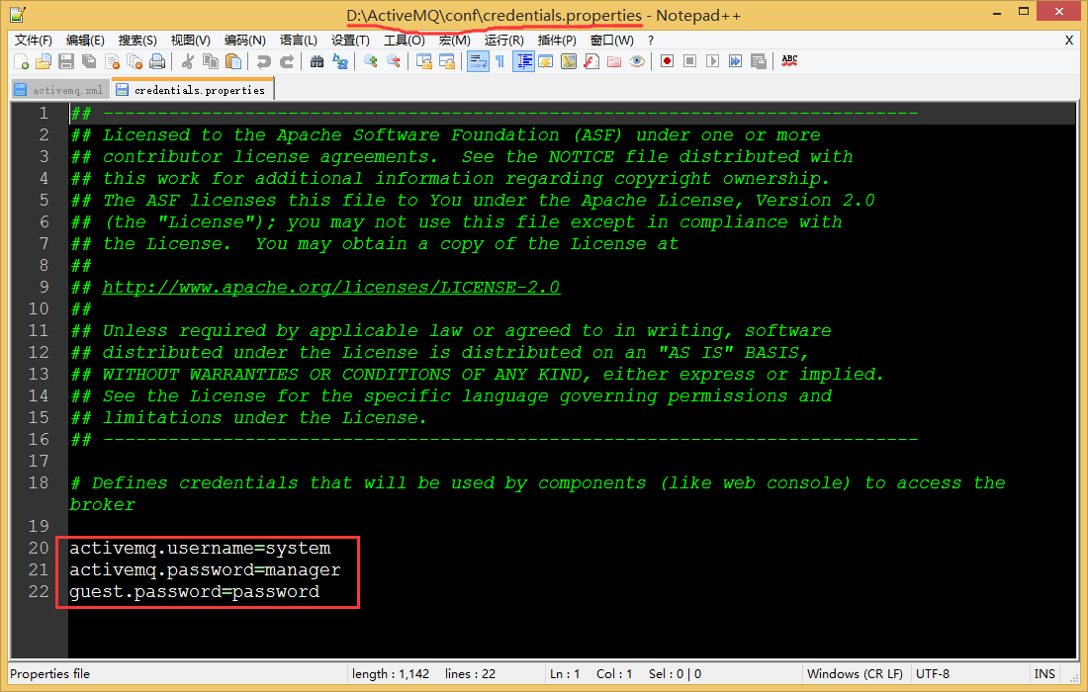Toggle the indent guide button
This screenshot has height=692, width=1088.
pos(523,61)
